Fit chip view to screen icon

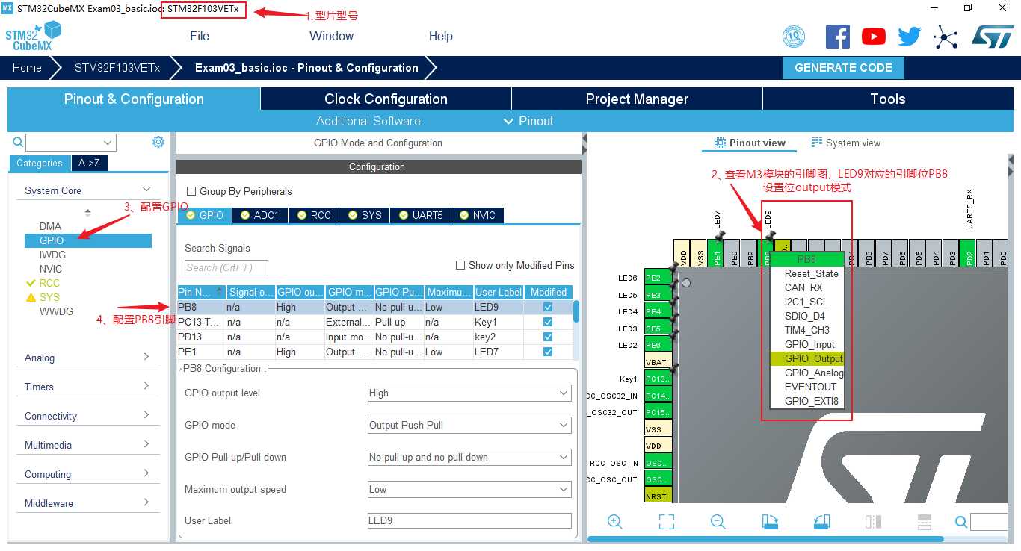pos(667,522)
